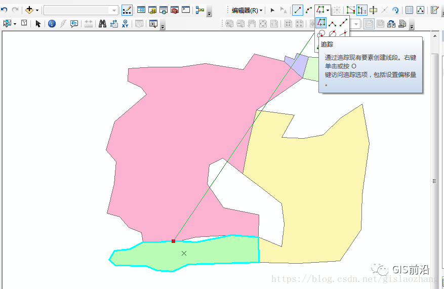
Task: Click layout Fixed Zoom In icon
Action: [288, 24]
